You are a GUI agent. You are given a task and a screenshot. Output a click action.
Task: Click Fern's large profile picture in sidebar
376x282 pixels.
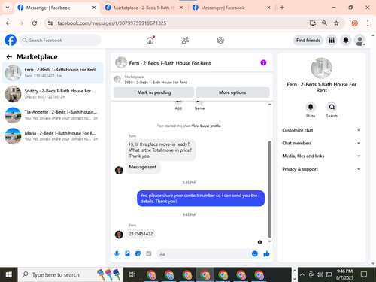click(321, 68)
